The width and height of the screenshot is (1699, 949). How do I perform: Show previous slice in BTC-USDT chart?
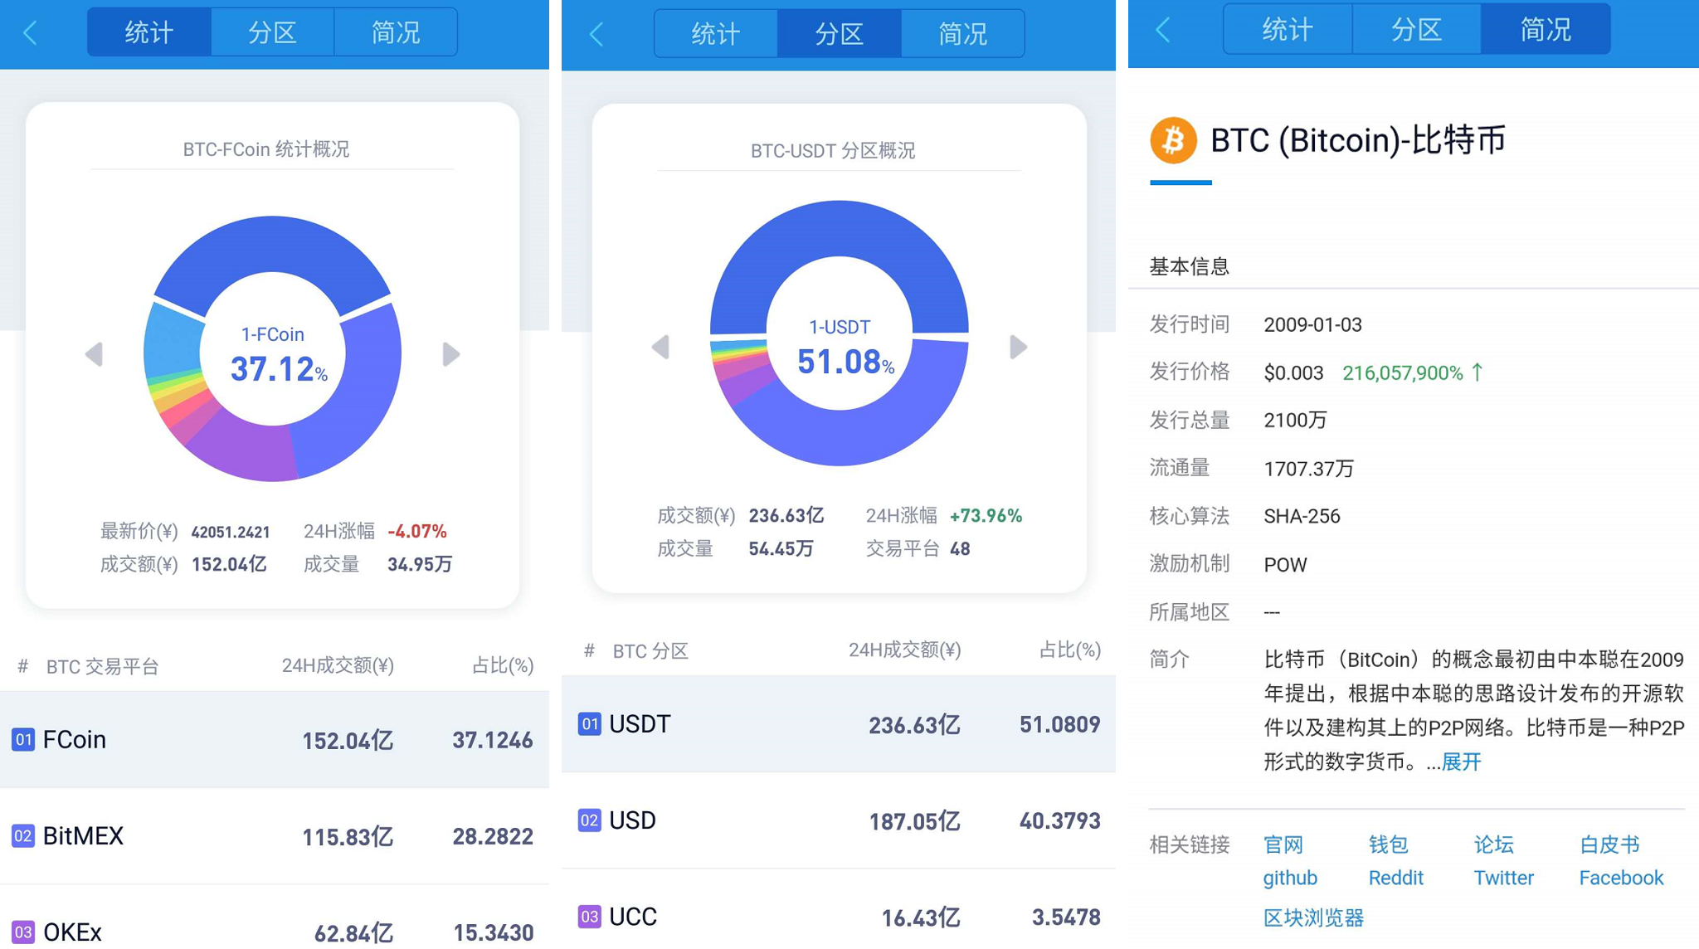(660, 347)
